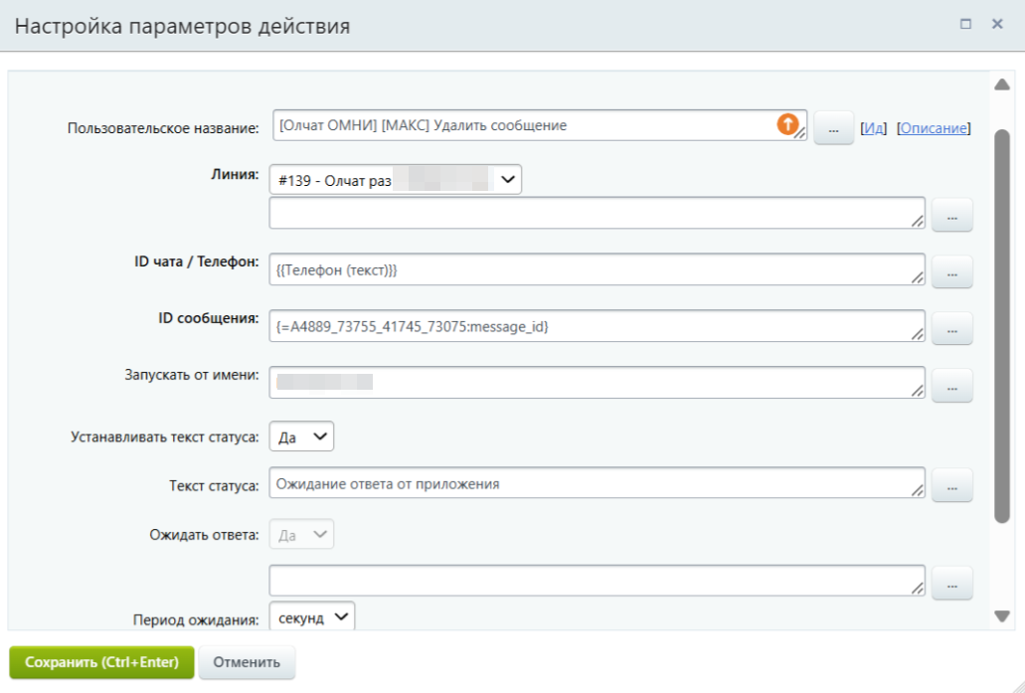This screenshot has width=1025, height=693.
Task: Open the Ид link
Action: [x=873, y=128]
